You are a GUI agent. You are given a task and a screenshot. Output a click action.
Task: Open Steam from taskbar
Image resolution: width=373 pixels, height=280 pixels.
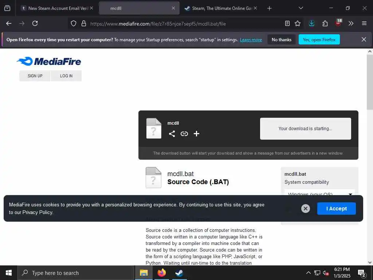179,273
